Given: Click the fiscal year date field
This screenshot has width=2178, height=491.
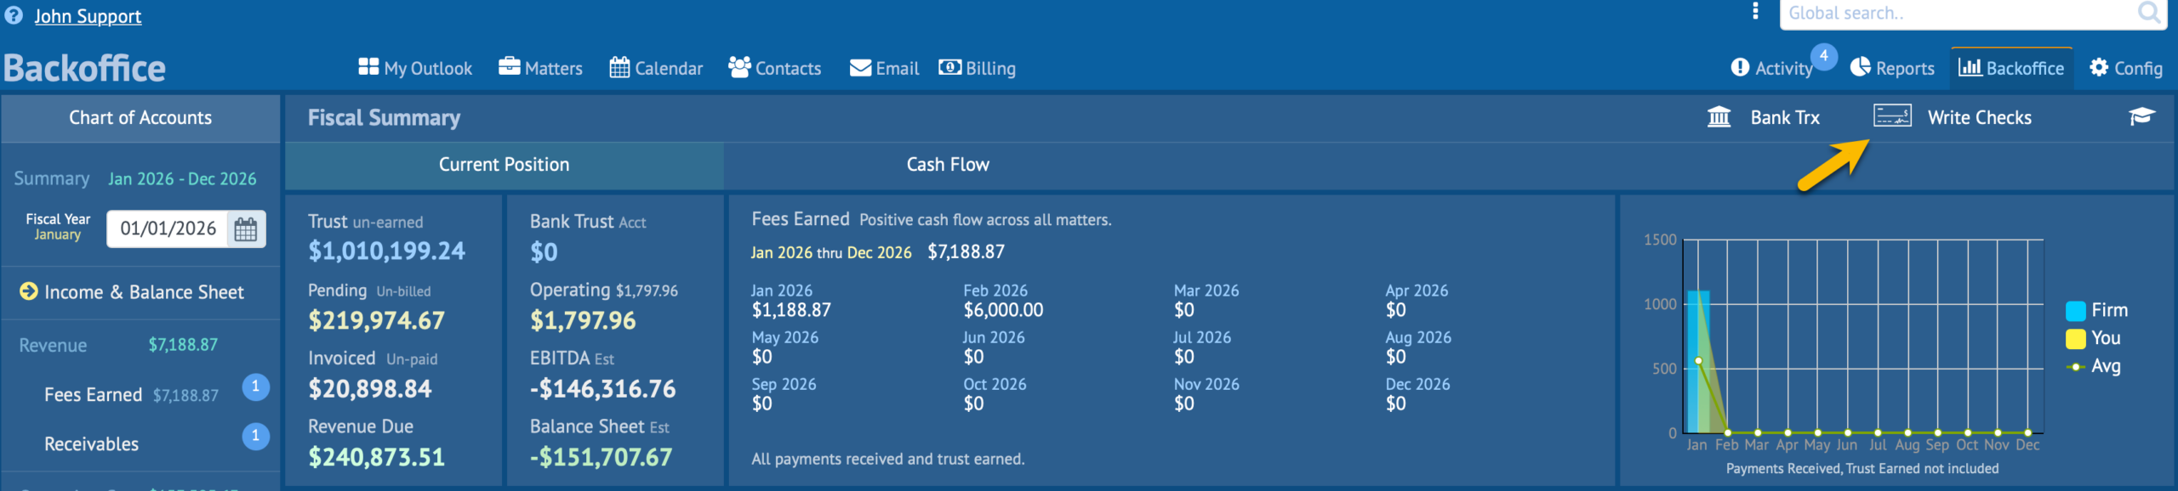Looking at the screenshot, I should click(x=168, y=229).
